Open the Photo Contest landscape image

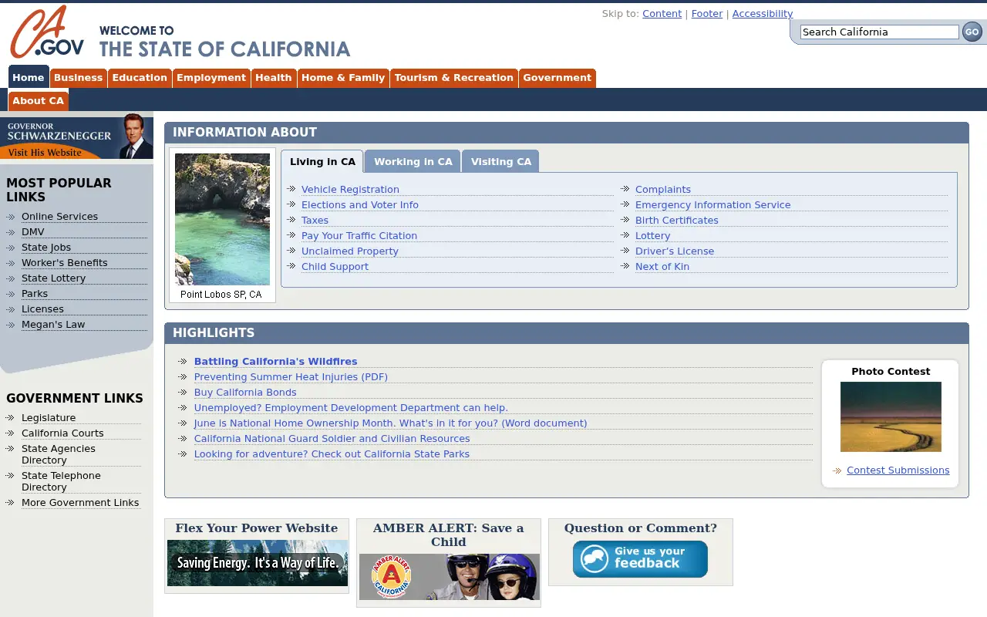pos(891,416)
